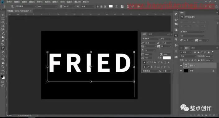Cancel text edits with the circle-slash icon
This screenshot has height=118, width=219.
click(128, 7)
